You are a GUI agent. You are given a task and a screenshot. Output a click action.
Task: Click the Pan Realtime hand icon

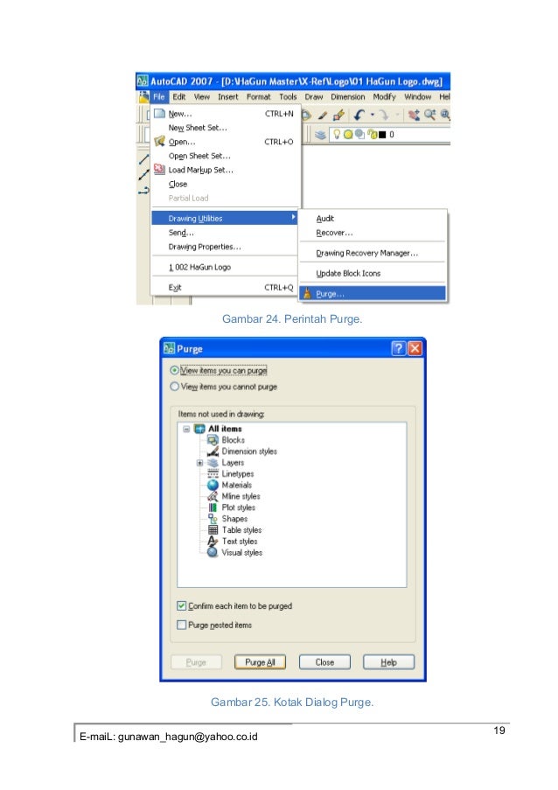414,115
